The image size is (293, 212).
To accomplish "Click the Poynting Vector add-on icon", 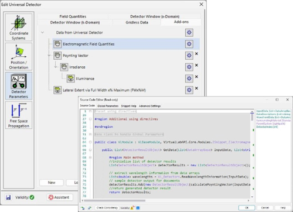I will tap(57, 56).
